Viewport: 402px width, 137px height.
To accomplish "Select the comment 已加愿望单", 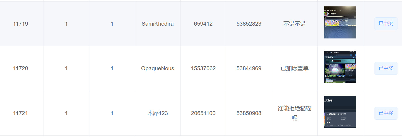I will [294, 68].
